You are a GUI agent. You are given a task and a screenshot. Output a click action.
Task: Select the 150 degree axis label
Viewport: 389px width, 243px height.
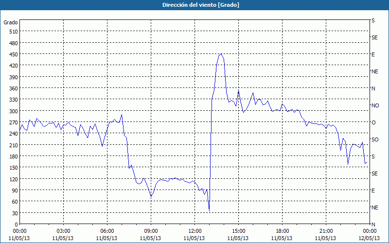14,168
